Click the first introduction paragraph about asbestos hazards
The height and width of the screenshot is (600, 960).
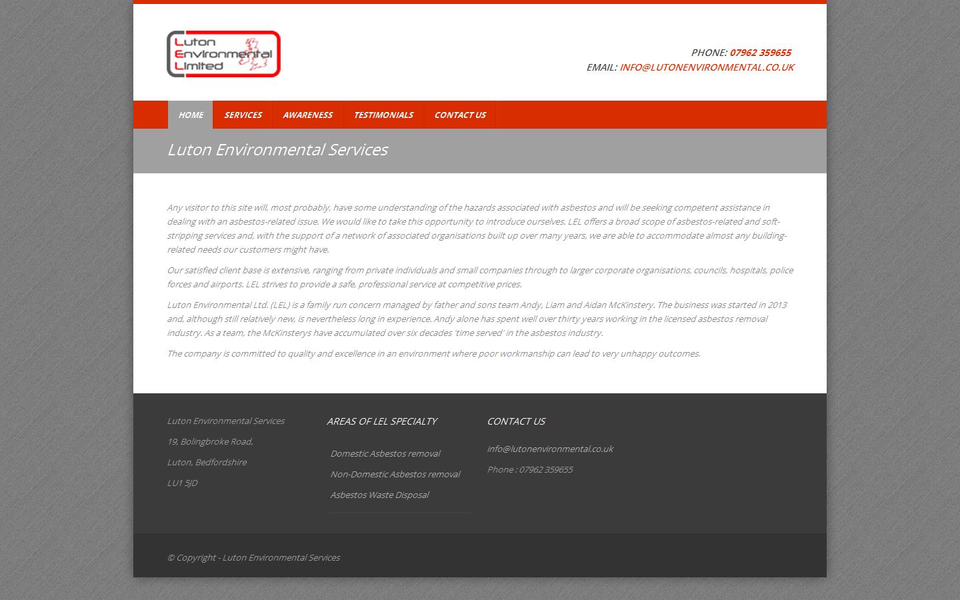[477, 228]
